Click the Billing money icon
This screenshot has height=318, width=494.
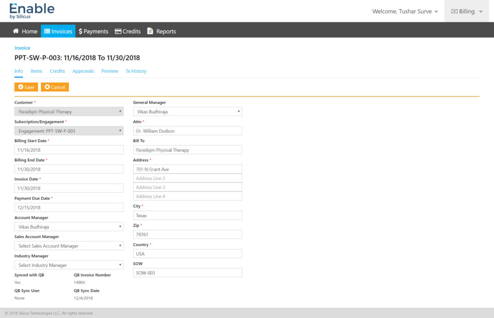(x=454, y=12)
